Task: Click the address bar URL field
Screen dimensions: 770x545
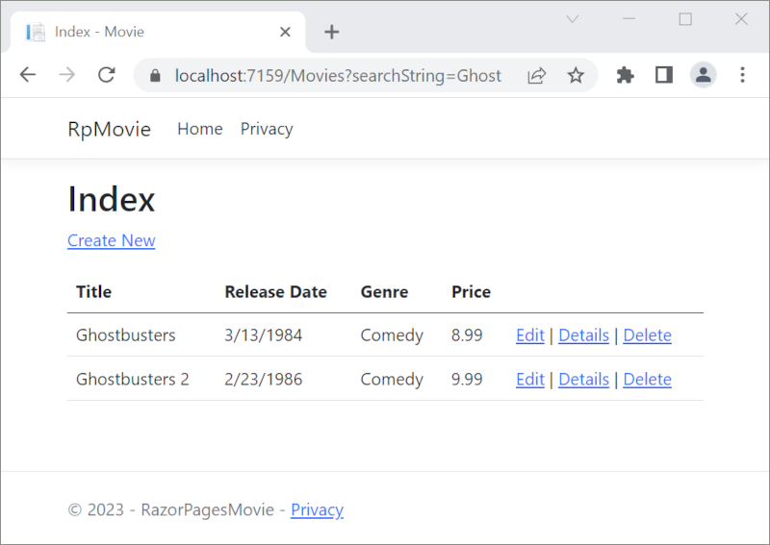Action: (x=337, y=75)
